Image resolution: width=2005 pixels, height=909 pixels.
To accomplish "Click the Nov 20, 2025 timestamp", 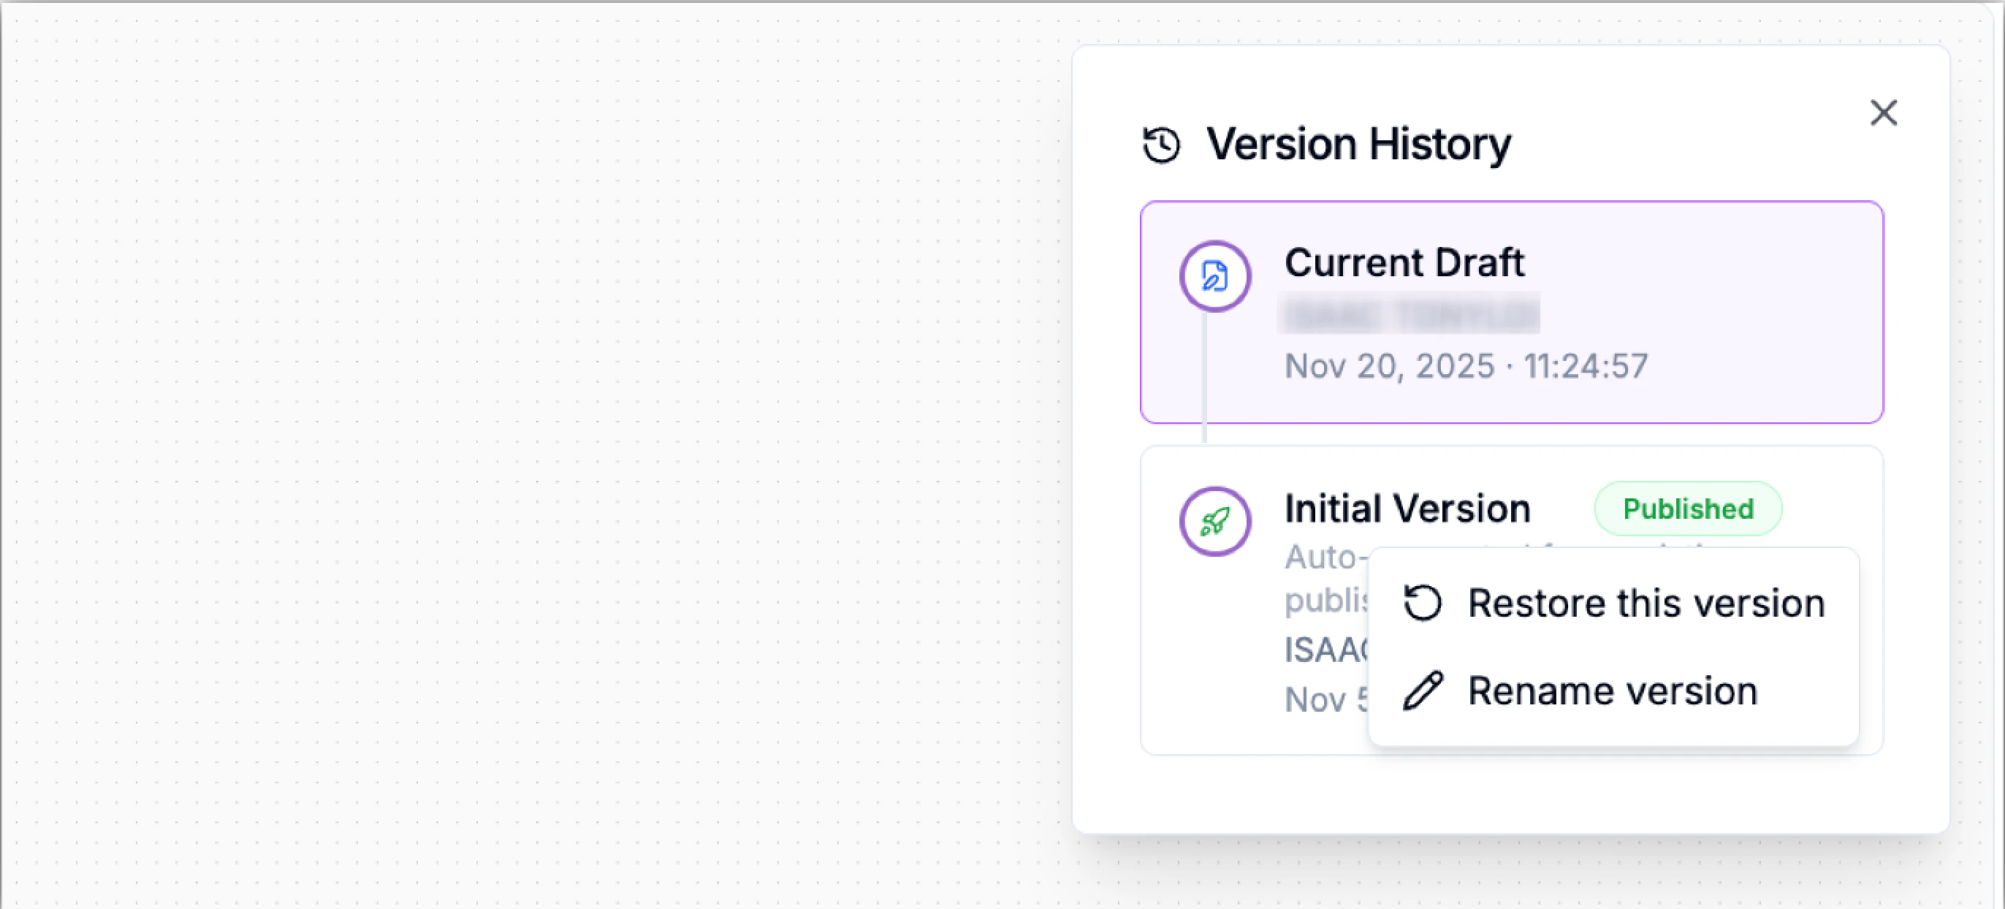I will coord(1466,366).
